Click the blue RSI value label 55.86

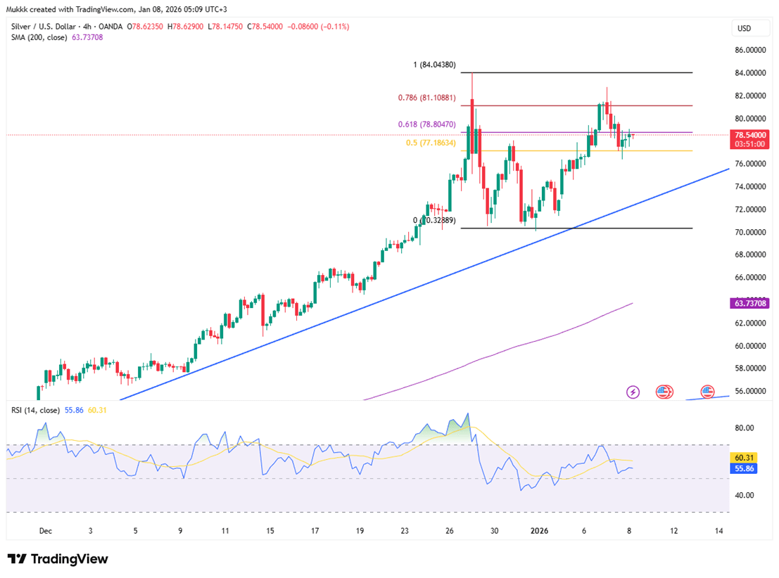point(745,468)
